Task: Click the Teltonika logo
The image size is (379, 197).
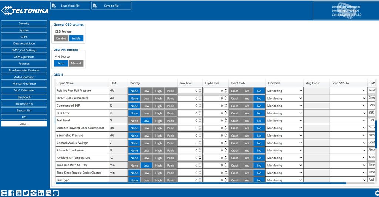Action: pos(25,10)
